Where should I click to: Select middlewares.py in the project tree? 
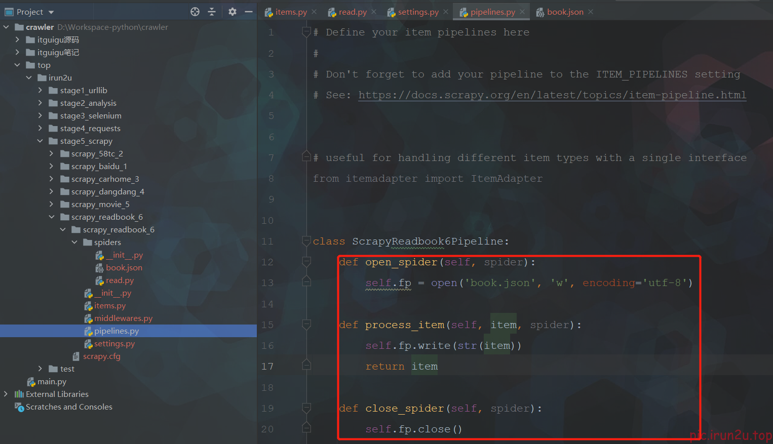123,318
